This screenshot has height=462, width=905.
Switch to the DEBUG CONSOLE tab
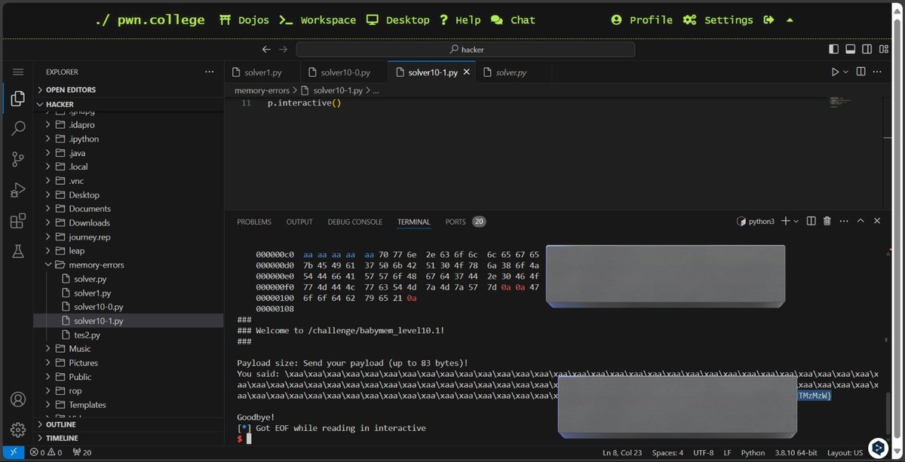point(354,222)
